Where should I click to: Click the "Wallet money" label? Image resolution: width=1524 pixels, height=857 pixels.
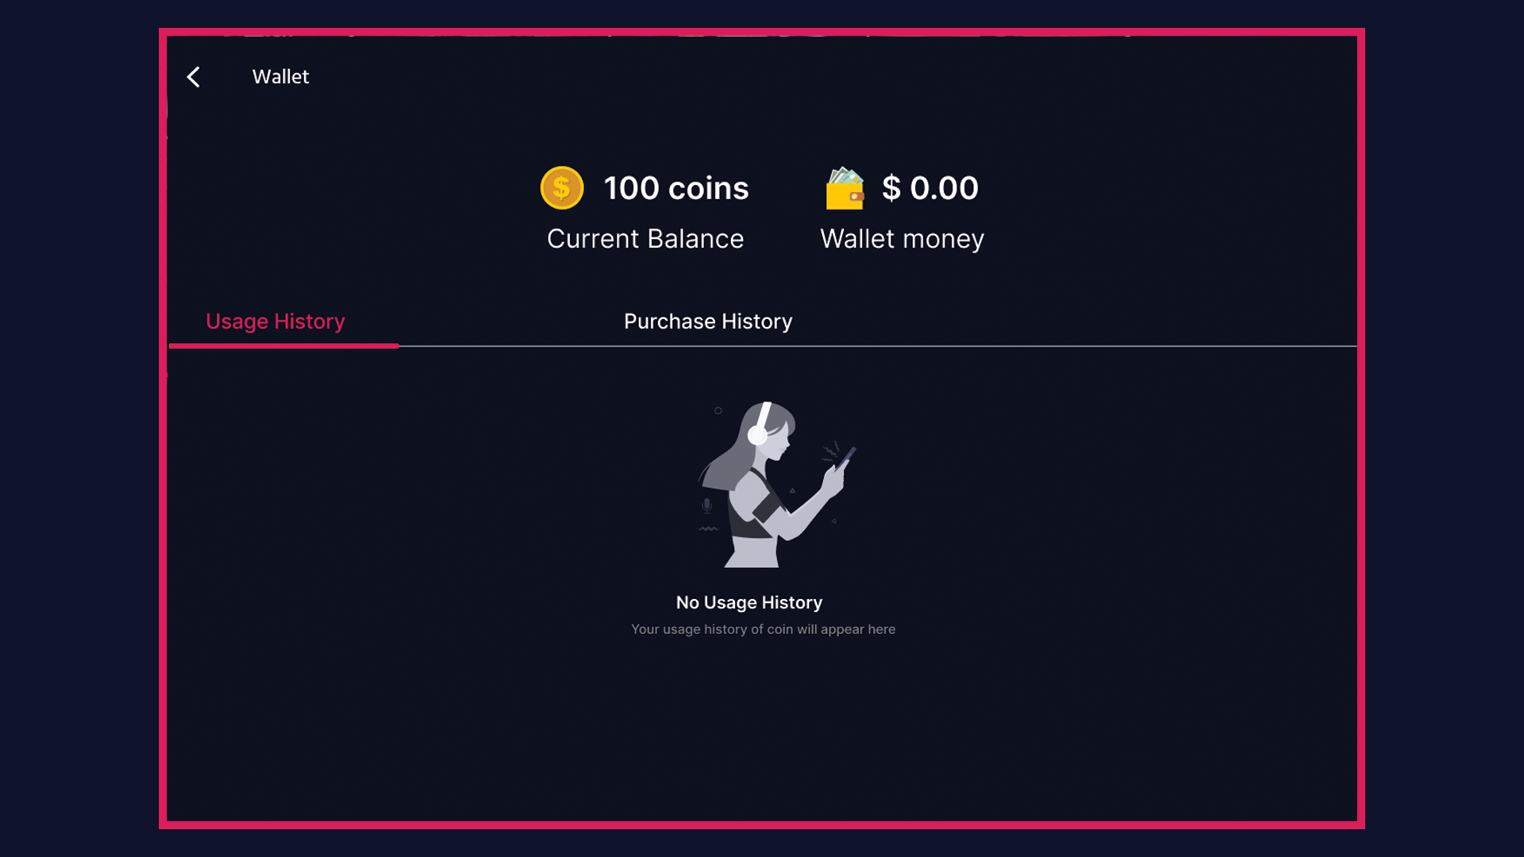click(902, 239)
